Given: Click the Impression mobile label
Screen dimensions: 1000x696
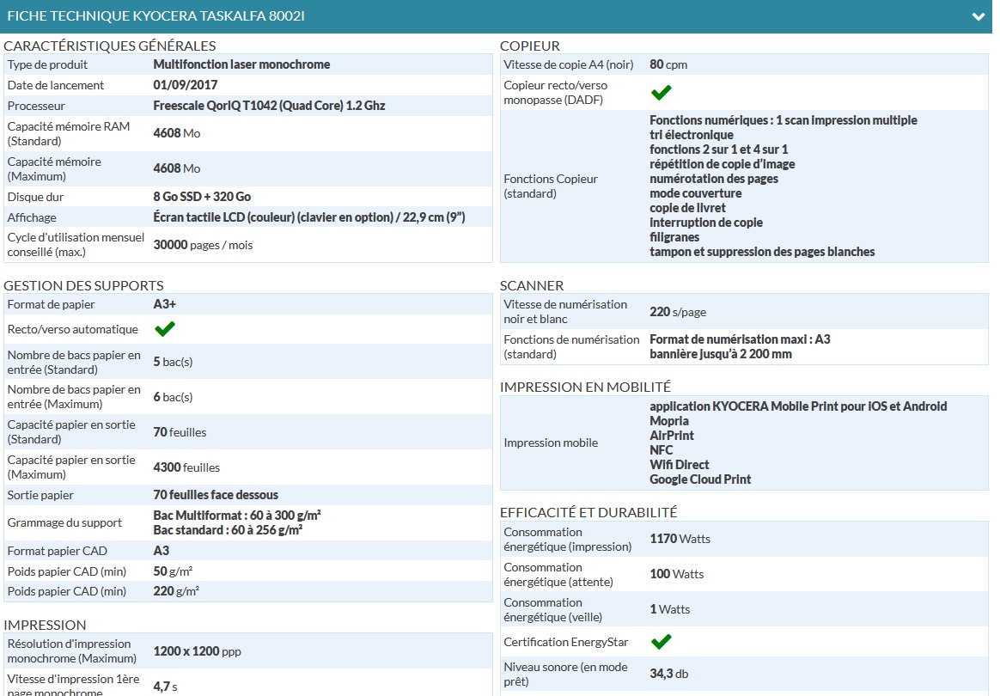Looking at the screenshot, I should tap(551, 443).
